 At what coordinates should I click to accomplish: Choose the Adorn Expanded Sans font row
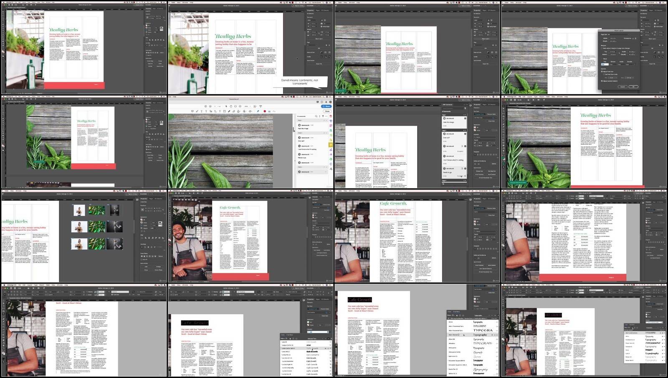(x=473, y=330)
